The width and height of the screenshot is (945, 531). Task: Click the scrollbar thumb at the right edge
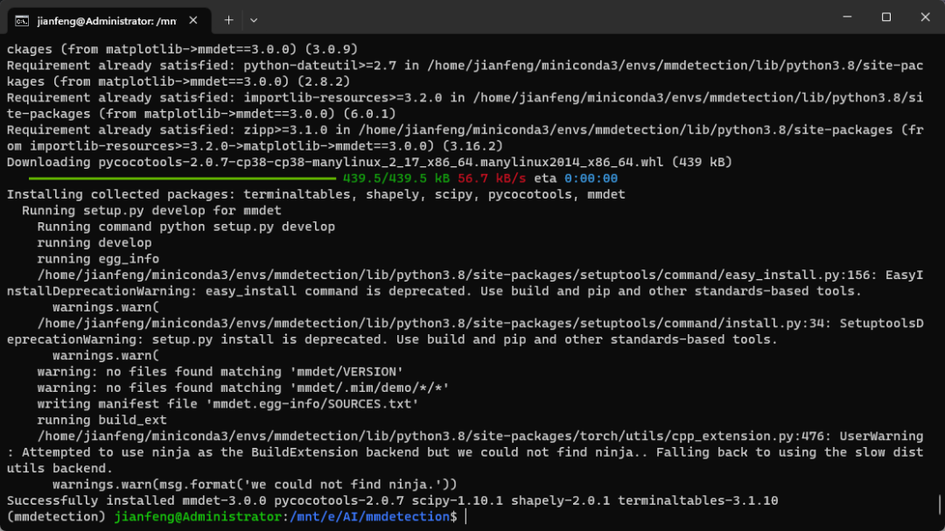[939, 507]
